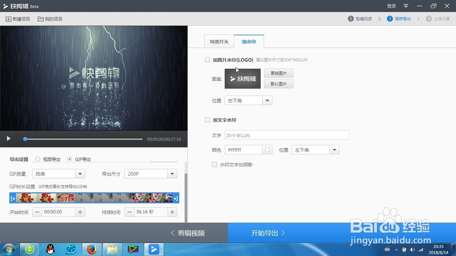Click the volume speaker tray icon
Viewport: 456px width, 256px height.
pos(412,250)
